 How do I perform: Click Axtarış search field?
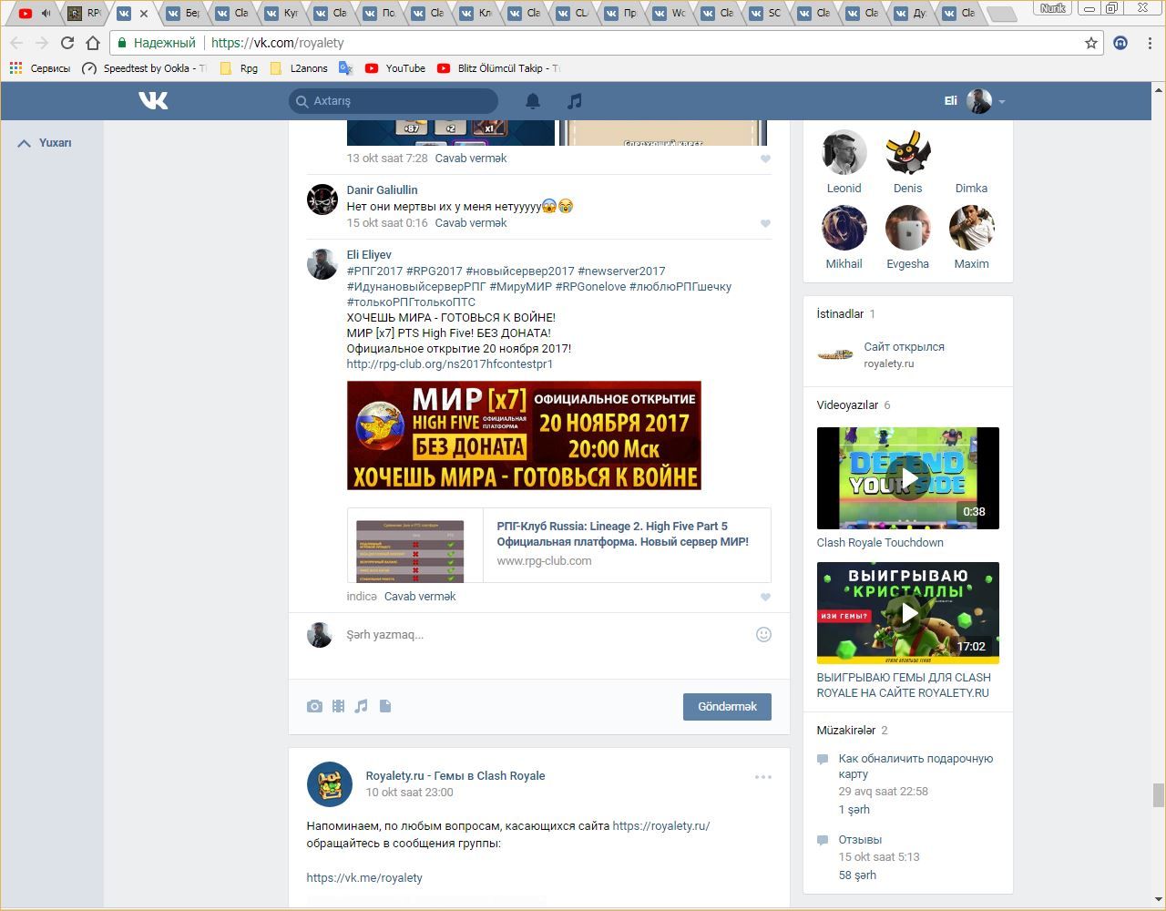(394, 101)
